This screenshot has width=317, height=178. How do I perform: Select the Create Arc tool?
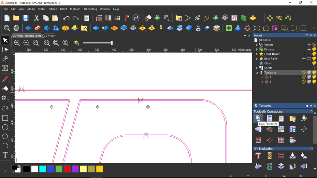coord(5,146)
